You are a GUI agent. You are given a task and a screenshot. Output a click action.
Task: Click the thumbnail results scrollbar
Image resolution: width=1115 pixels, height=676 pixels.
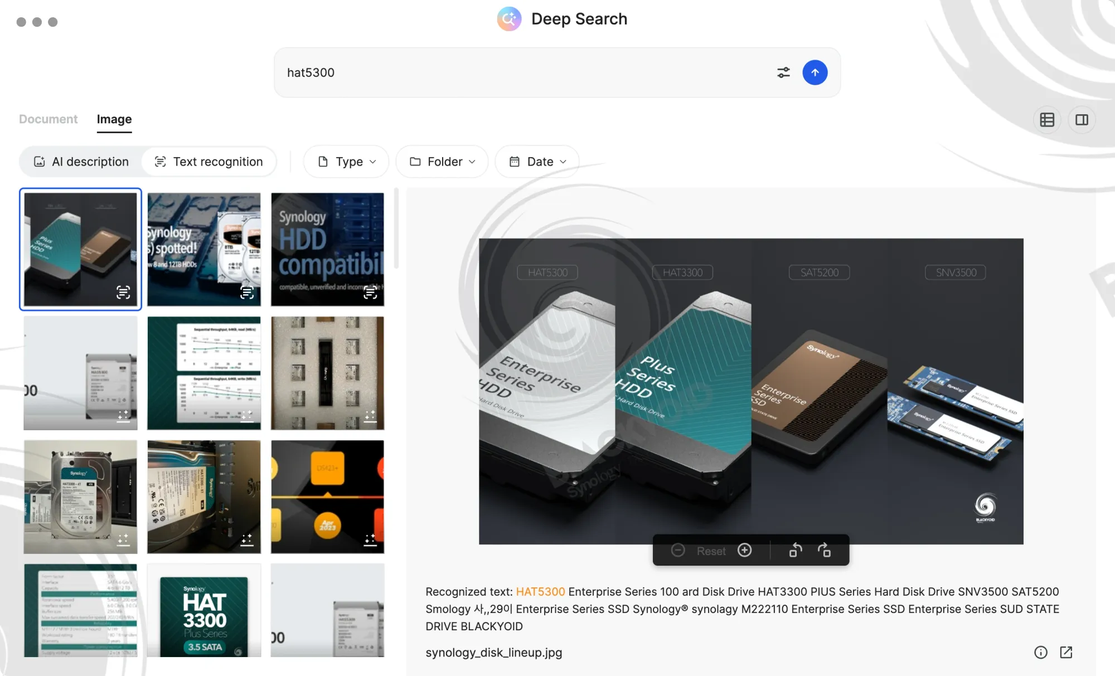pos(396,228)
